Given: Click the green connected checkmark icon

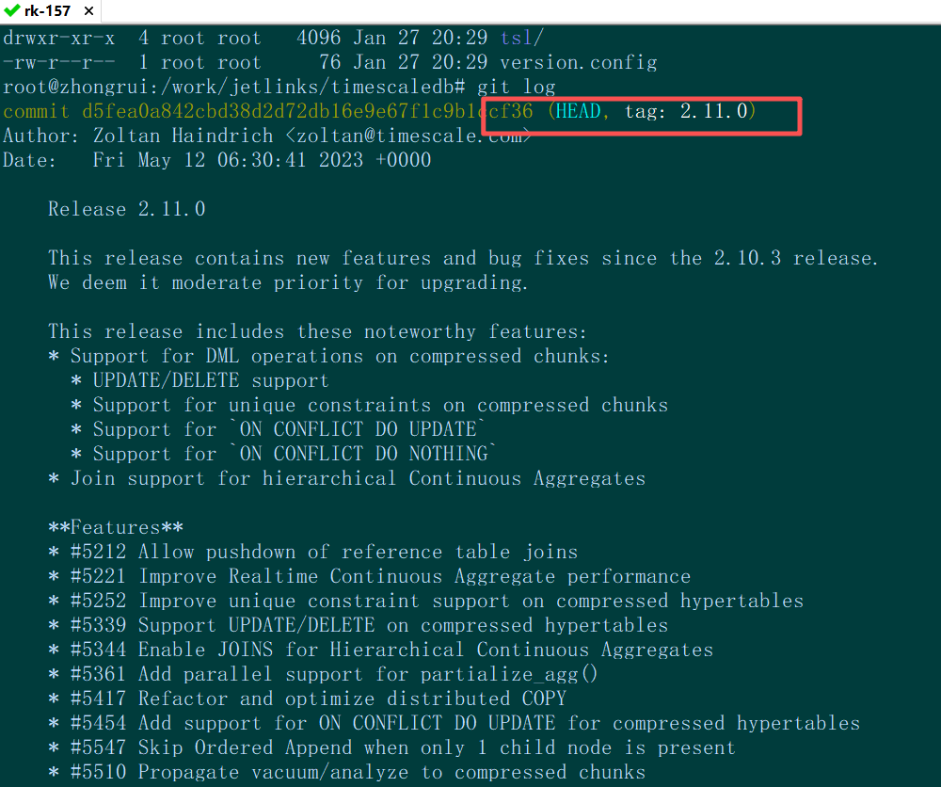Looking at the screenshot, I should click(x=11, y=10).
